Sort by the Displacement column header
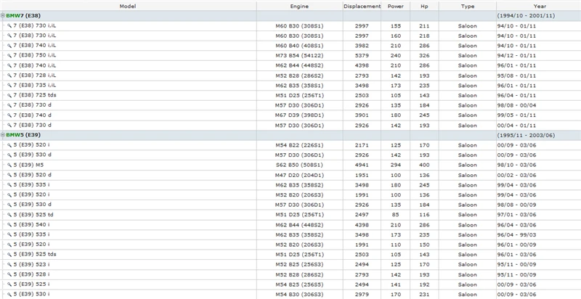Viewport: 581px width, 299px height. 362,6
